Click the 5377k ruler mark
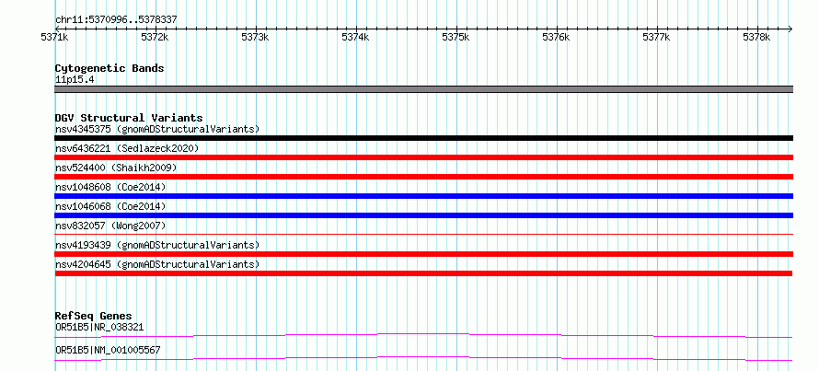The width and height of the screenshot is (819, 371). point(657,38)
